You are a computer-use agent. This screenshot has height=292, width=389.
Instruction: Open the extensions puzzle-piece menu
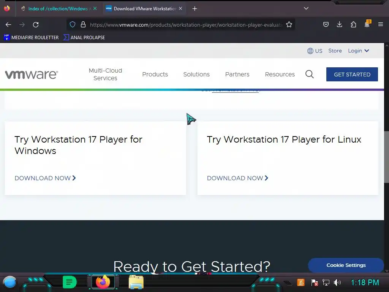353,25
